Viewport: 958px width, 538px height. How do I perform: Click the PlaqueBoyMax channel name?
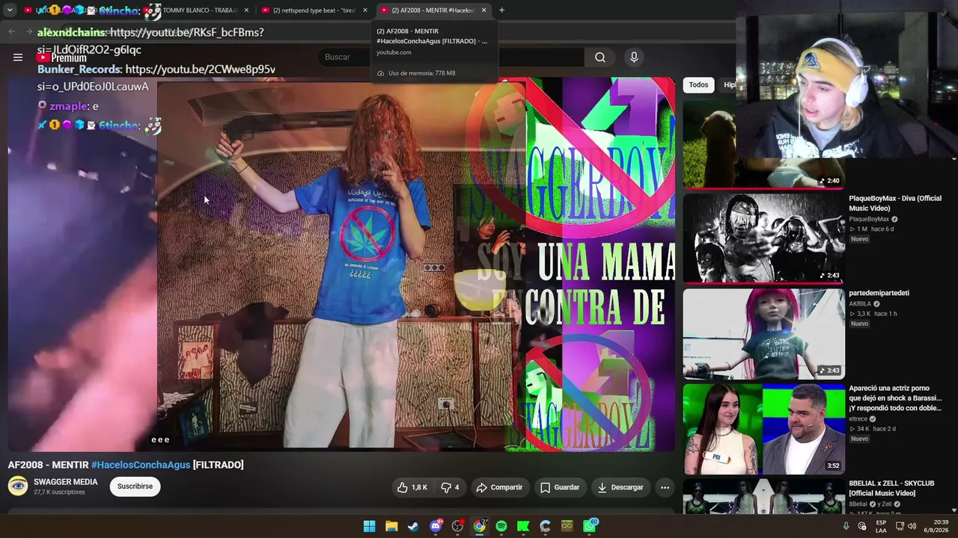point(869,220)
